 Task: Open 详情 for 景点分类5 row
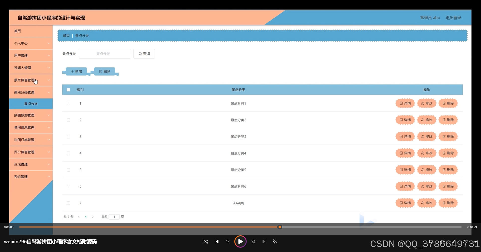pyautogui.click(x=405, y=170)
